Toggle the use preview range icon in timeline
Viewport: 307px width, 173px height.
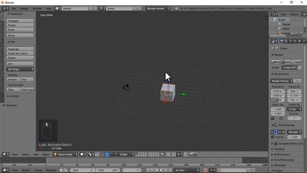[x=66, y=170]
